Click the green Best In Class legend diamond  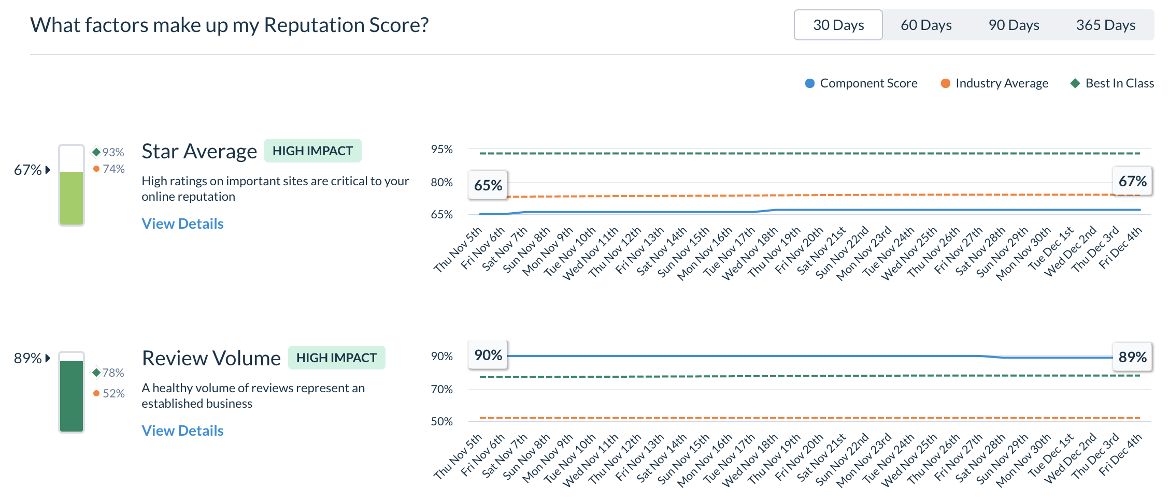(x=1075, y=83)
